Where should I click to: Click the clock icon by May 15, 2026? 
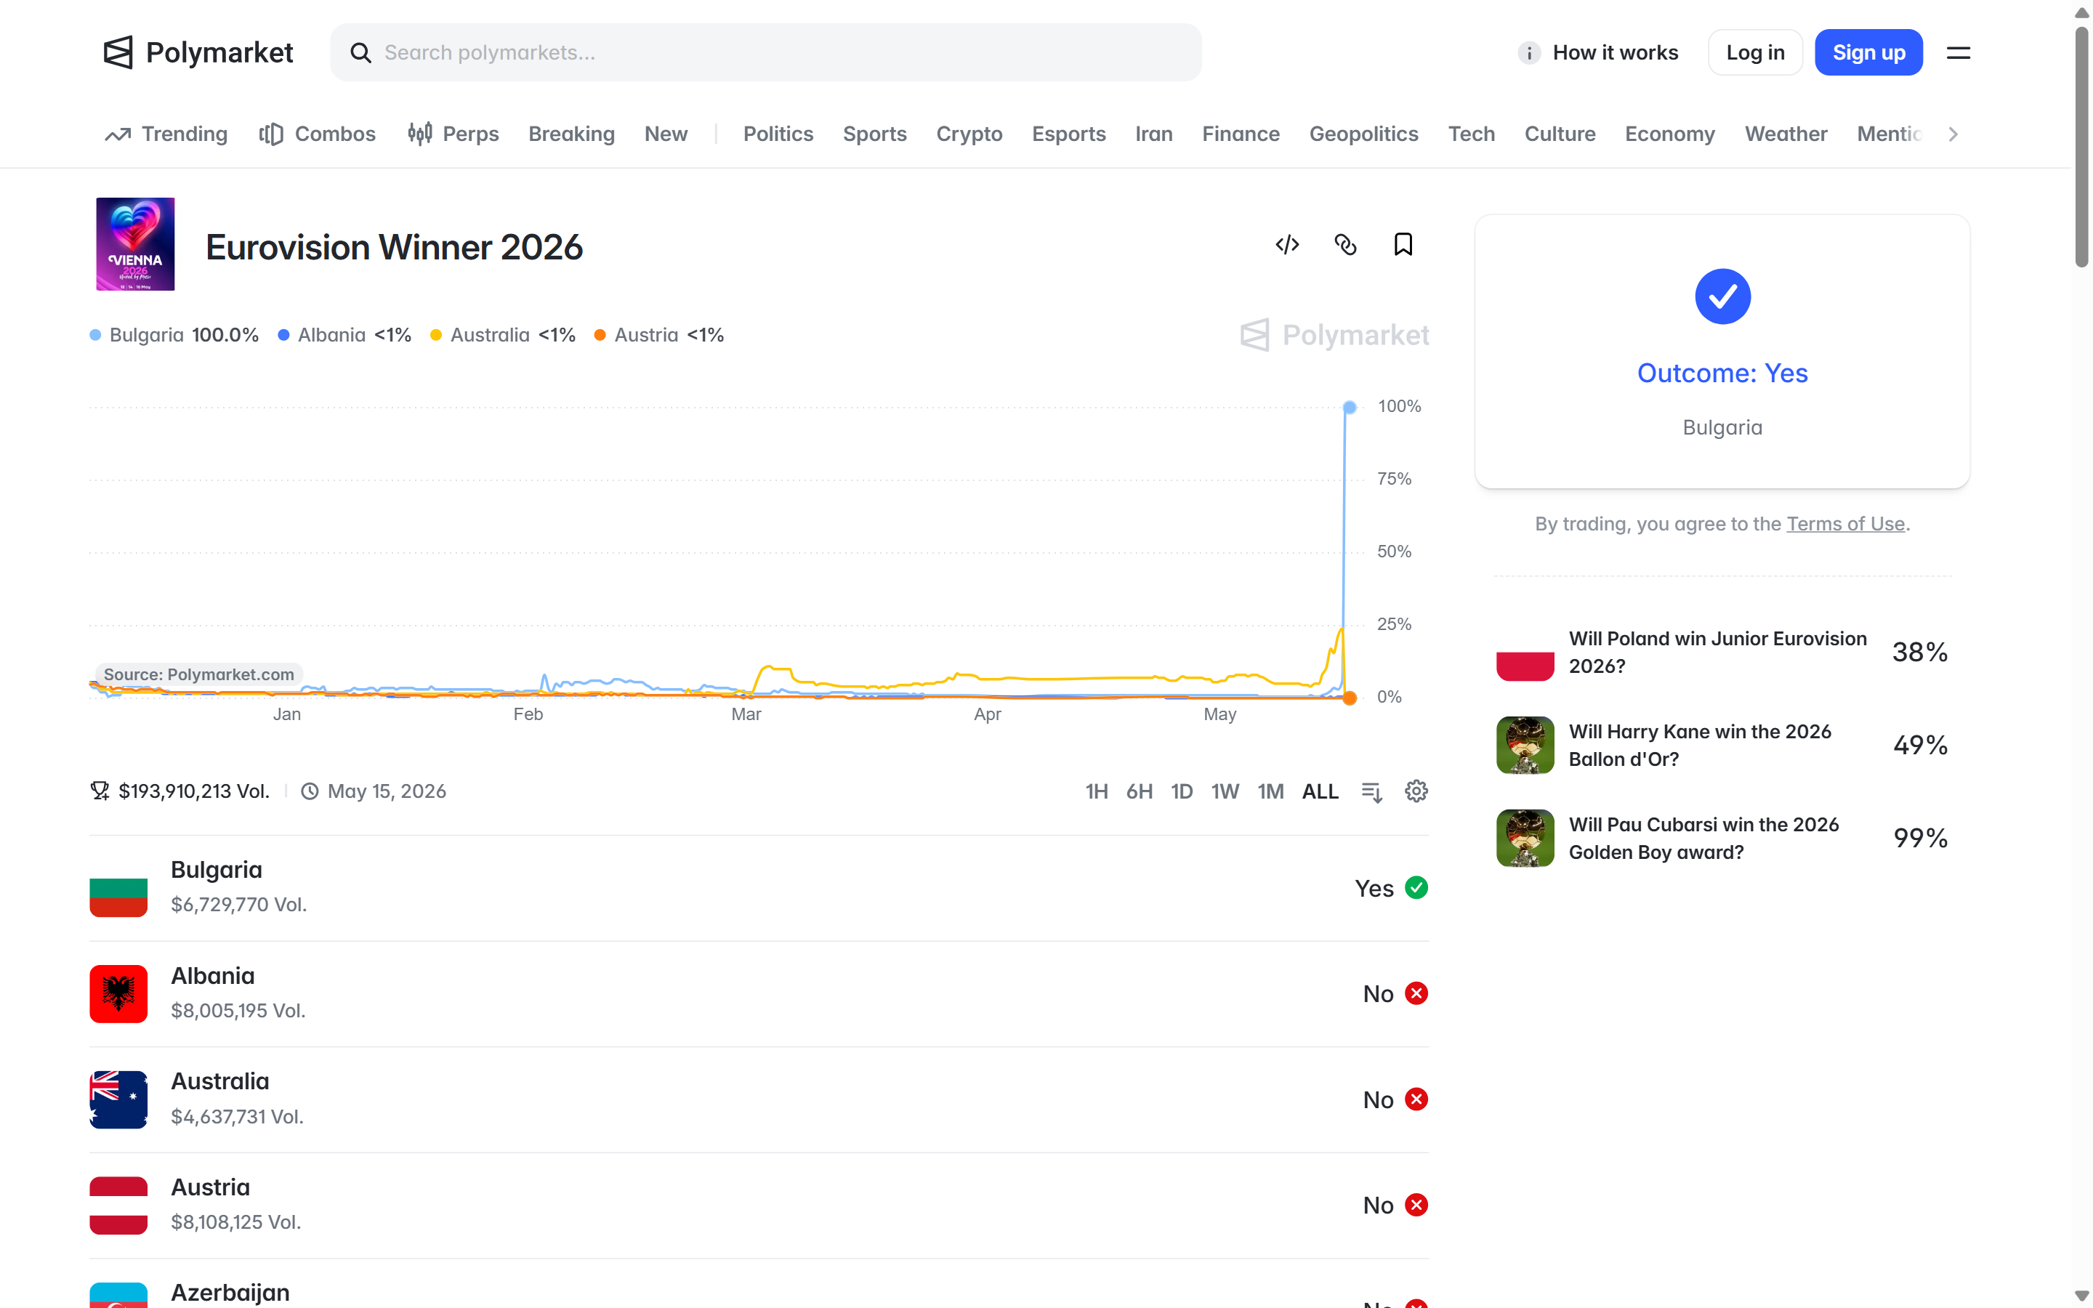310,791
